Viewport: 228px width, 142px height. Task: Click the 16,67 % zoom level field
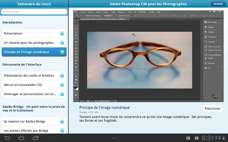coord(83,101)
